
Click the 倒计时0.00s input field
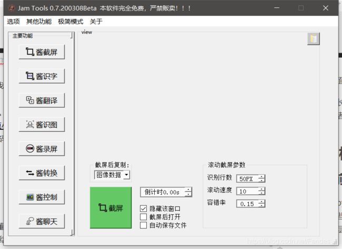click(163, 192)
